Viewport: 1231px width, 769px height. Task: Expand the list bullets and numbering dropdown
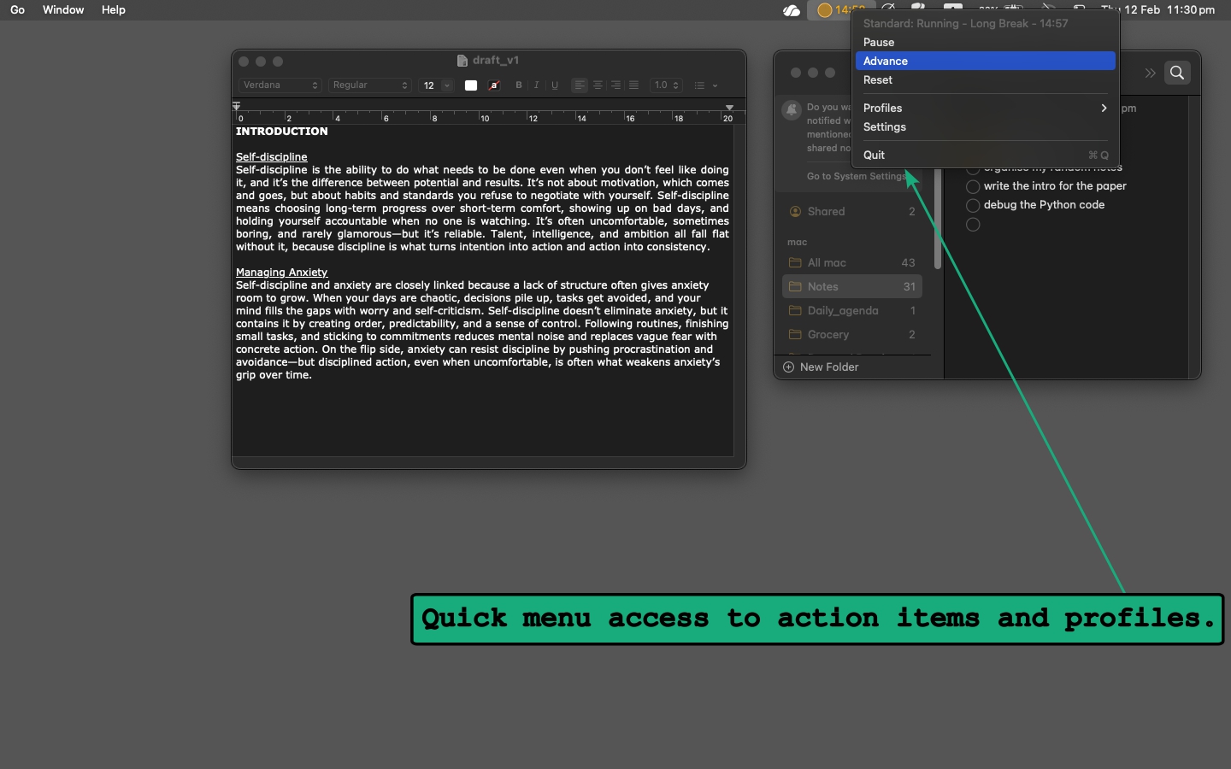tap(705, 85)
